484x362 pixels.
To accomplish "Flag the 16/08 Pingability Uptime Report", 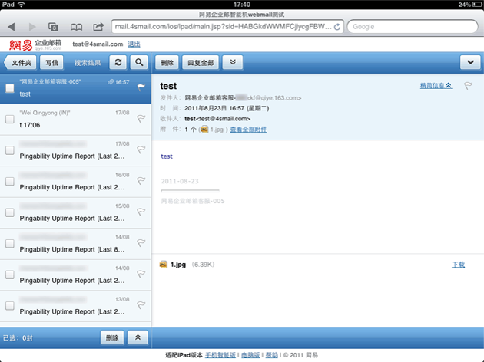I will click(141, 181).
